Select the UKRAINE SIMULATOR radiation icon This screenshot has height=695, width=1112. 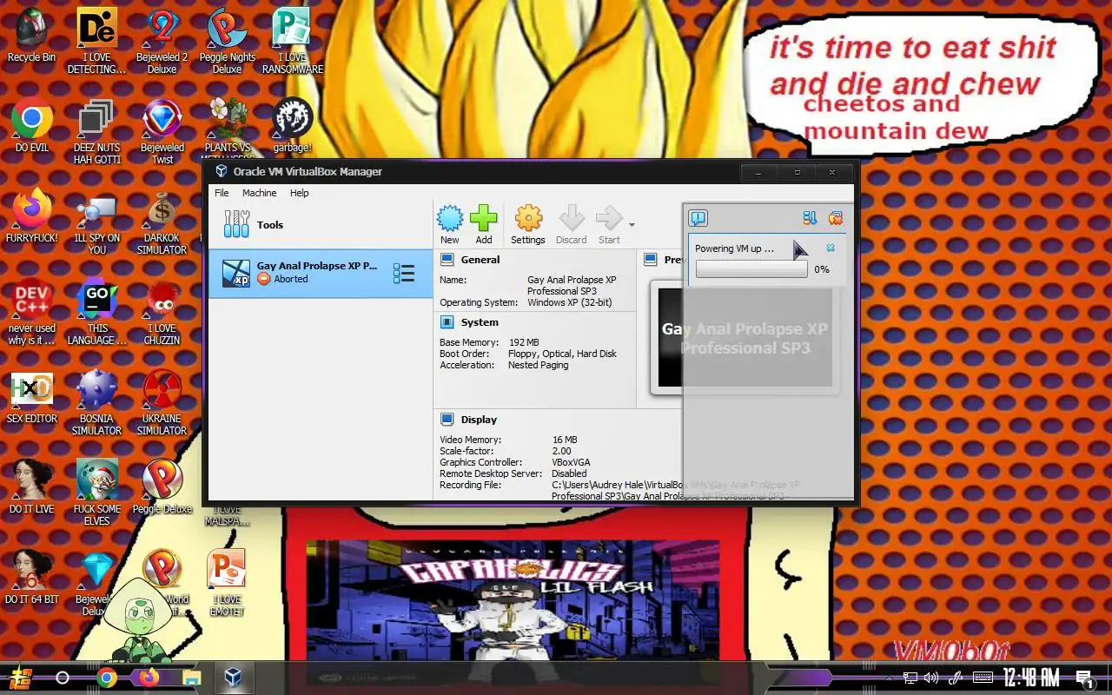pyautogui.click(x=162, y=404)
